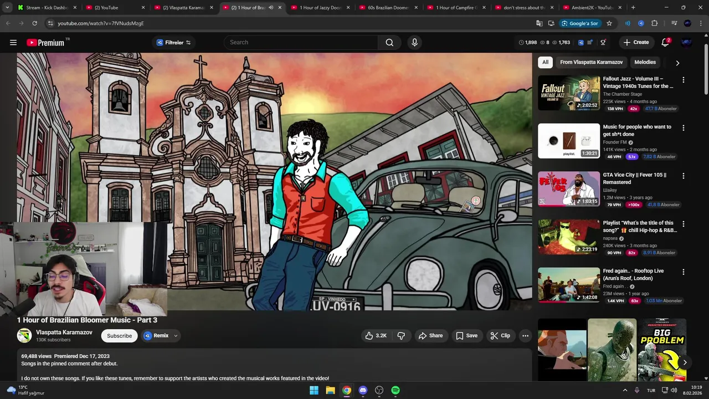Switch to Ambient2K YouTube tab
Viewport: 709px width, 399px height.
pyautogui.click(x=593, y=8)
